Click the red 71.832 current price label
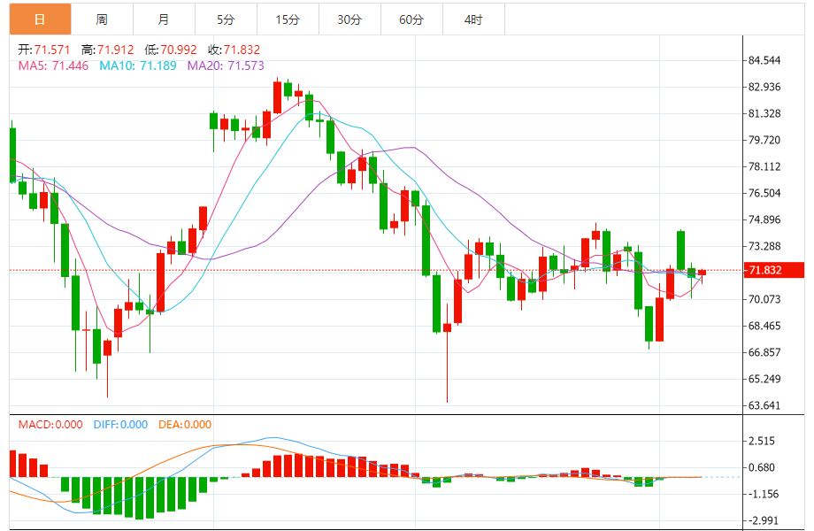814x531 pixels. (x=774, y=270)
